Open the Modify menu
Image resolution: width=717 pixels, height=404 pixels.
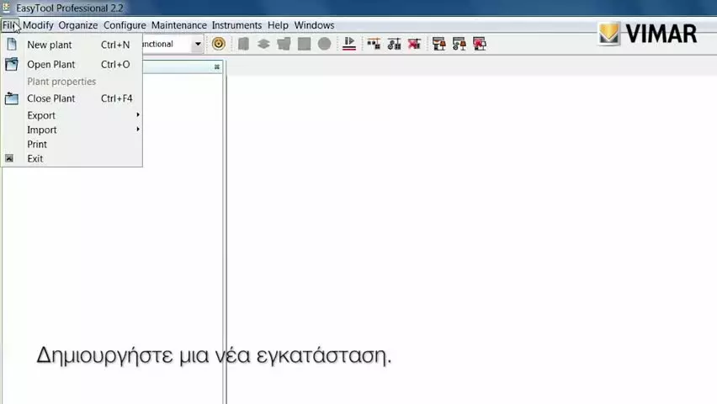click(38, 25)
